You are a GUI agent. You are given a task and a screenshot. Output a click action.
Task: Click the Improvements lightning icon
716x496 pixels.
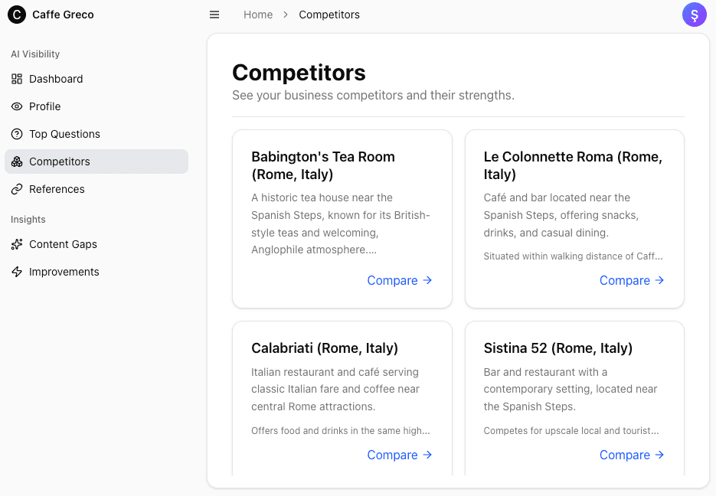[17, 272]
